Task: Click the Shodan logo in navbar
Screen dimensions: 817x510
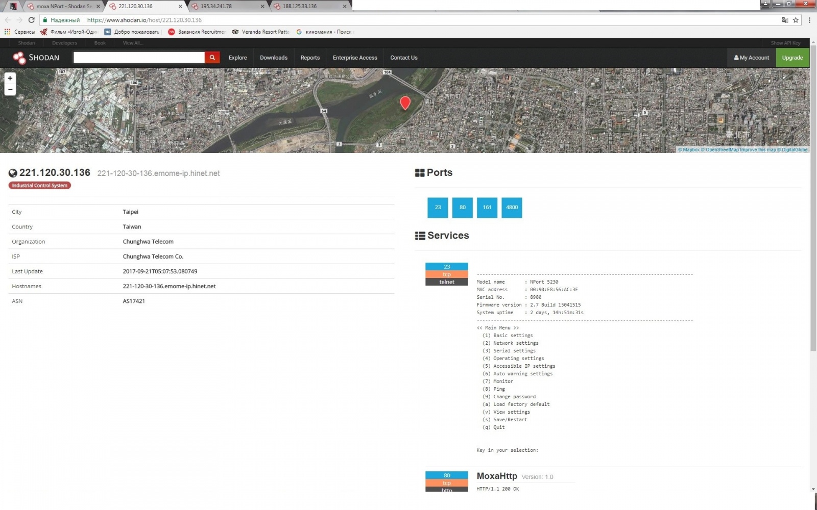Action: (36, 58)
